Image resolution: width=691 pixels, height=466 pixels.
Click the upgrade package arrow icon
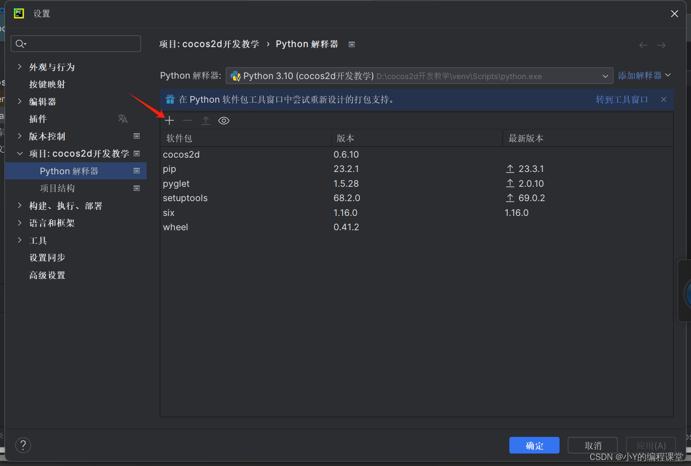point(206,121)
